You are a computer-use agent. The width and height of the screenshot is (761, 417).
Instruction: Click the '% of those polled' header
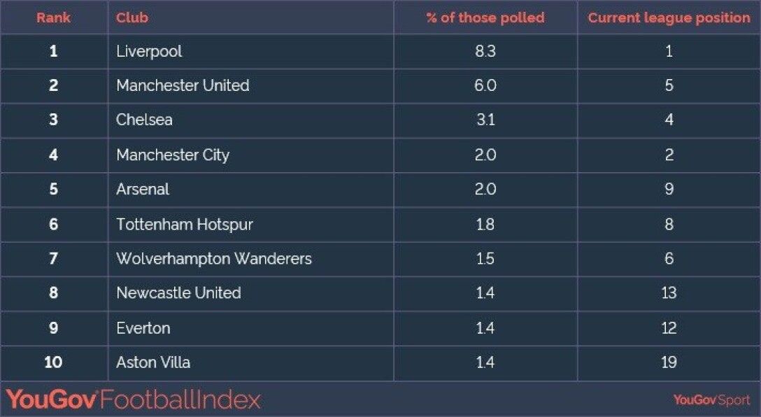tap(485, 18)
